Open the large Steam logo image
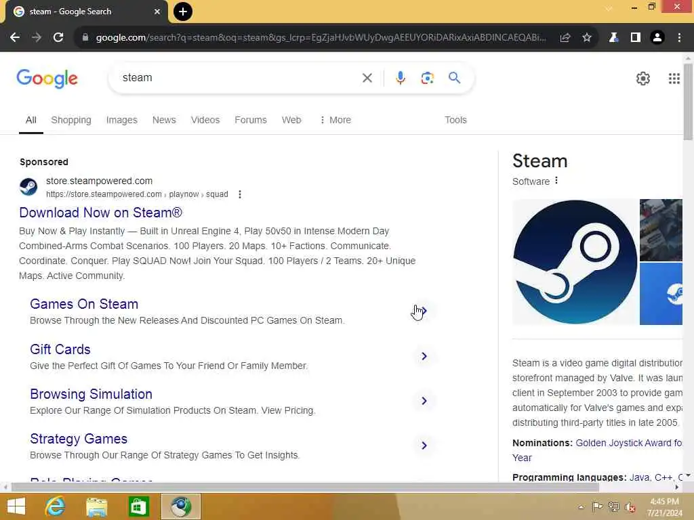 575,262
